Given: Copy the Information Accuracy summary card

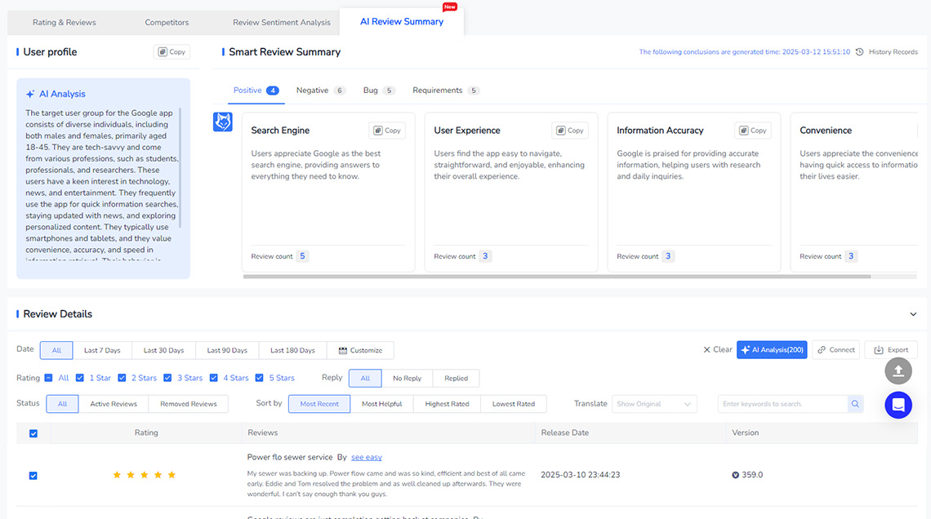Looking at the screenshot, I should 753,131.
